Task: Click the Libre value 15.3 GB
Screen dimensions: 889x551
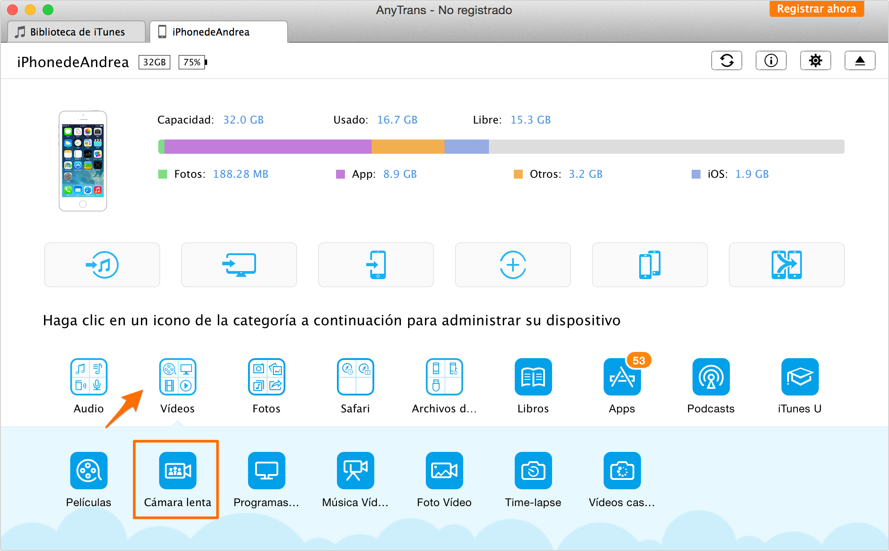Action: 531,120
